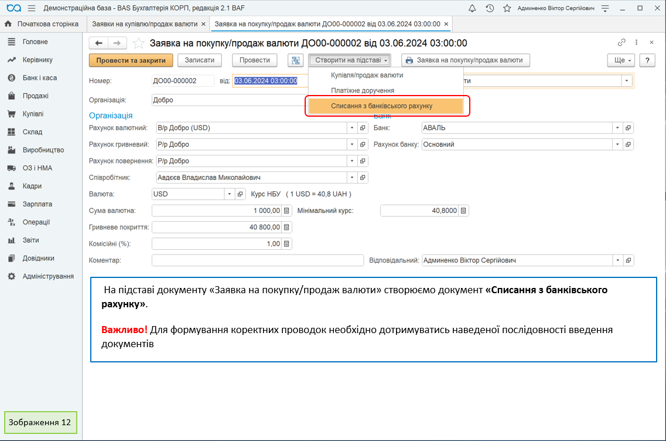Click user name Админенко Віктор Сергійович in title bar

click(x=555, y=8)
